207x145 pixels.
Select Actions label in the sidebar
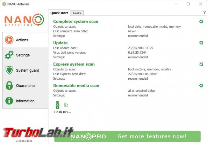pyautogui.click(x=22, y=40)
